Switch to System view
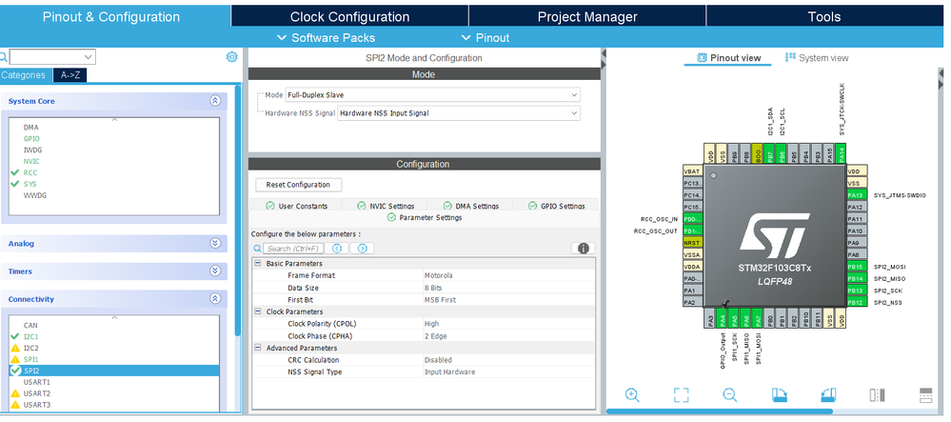This screenshot has width=951, height=422. (817, 58)
